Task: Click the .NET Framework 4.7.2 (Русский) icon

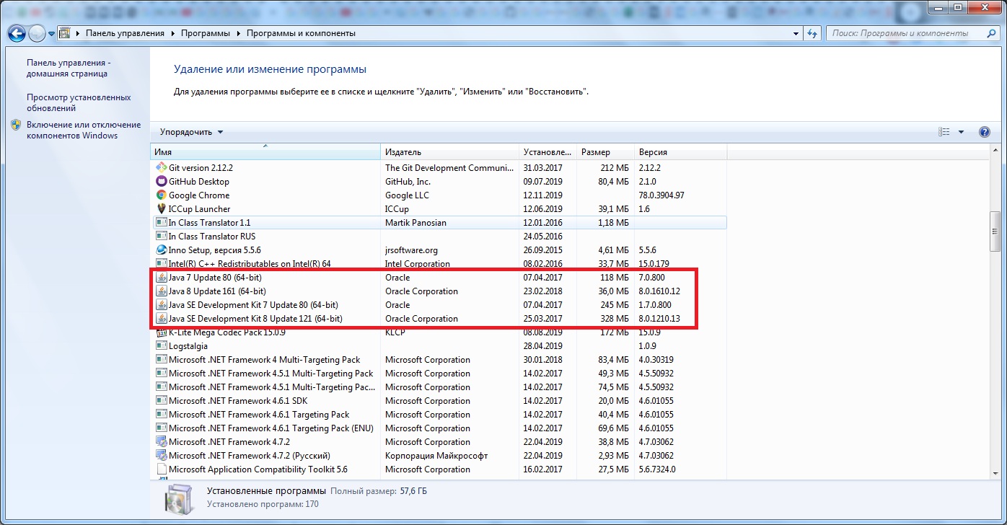Action: (x=162, y=455)
